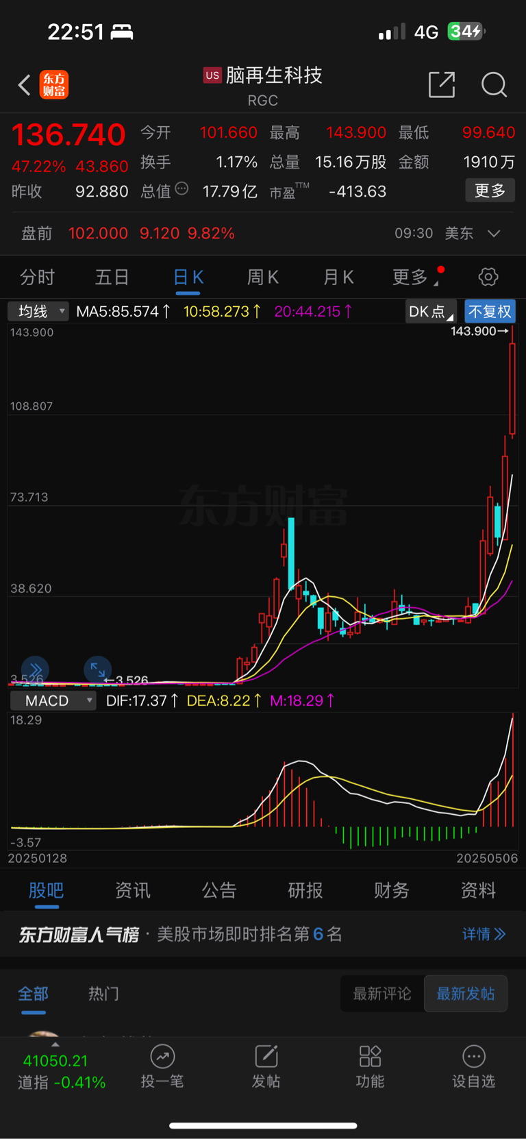
Task: Tap the 脑再生科技 stock title
Action: [x=274, y=75]
